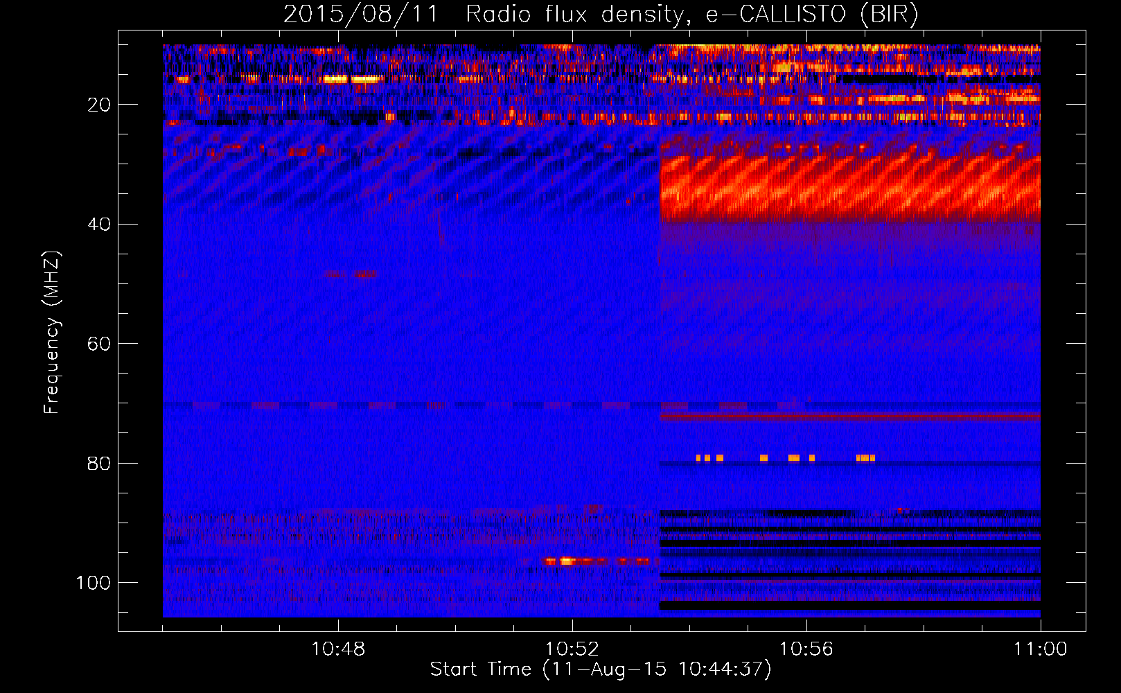Screen dimensions: 1121x693
Task: Click the 10:56 time tick label
Action: click(806, 649)
